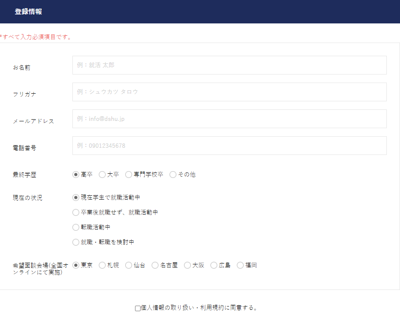Click the フリガナ katakana input field

[x=229, y=92]
